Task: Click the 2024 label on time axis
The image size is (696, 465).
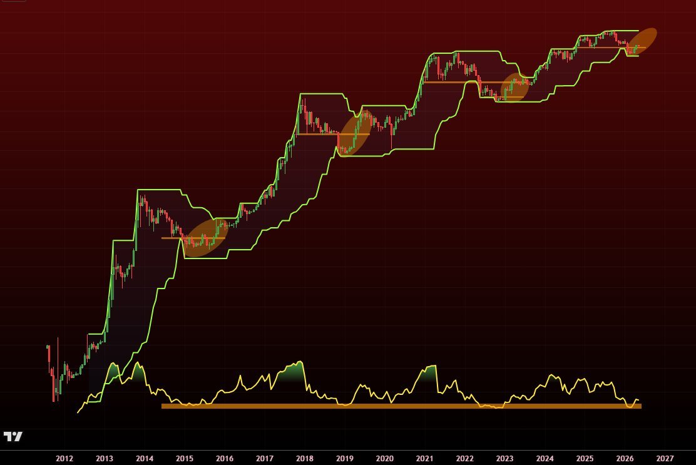Action: (x=545, y=458)
